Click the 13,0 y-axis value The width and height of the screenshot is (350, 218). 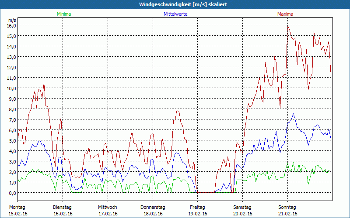pos(12,57)
